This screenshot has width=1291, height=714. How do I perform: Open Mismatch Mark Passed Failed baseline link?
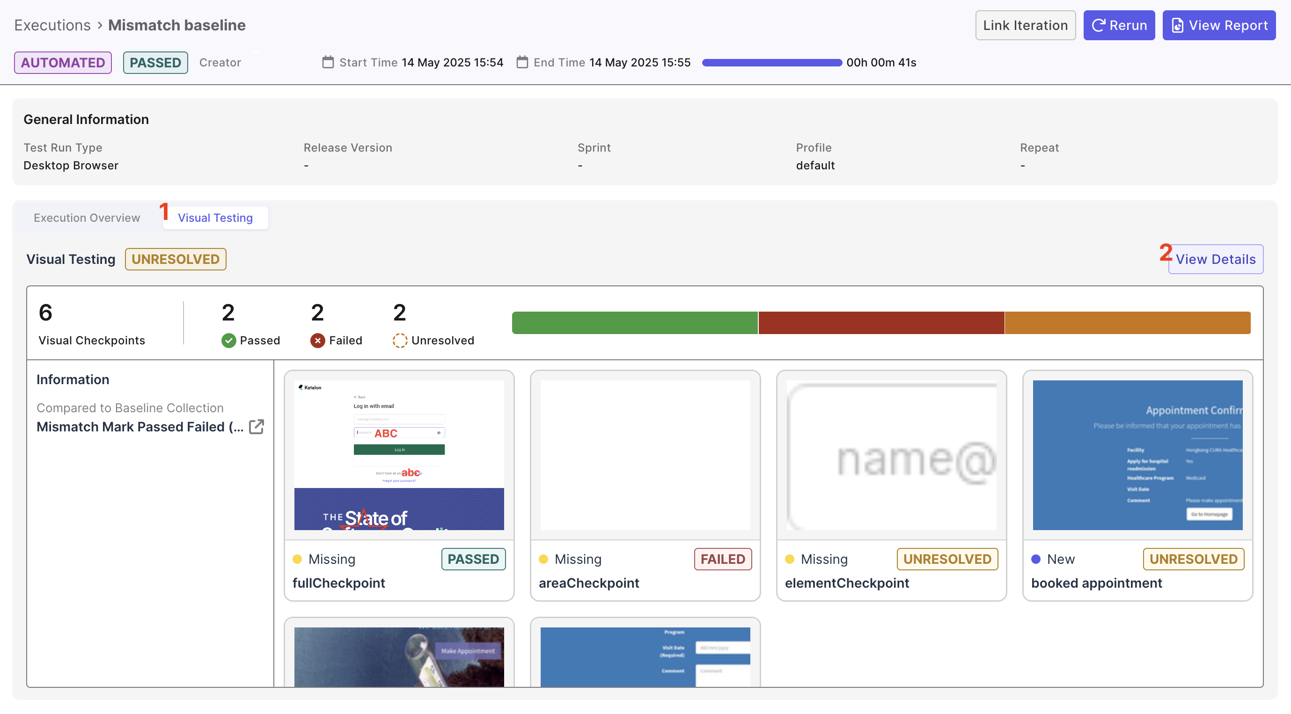pyautogui.click(x=140, y=426)
